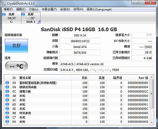This screenshot has width=158, height=129.
Task: Click the 轉速 value ---- (SSD)
Action: pos(142,47)
